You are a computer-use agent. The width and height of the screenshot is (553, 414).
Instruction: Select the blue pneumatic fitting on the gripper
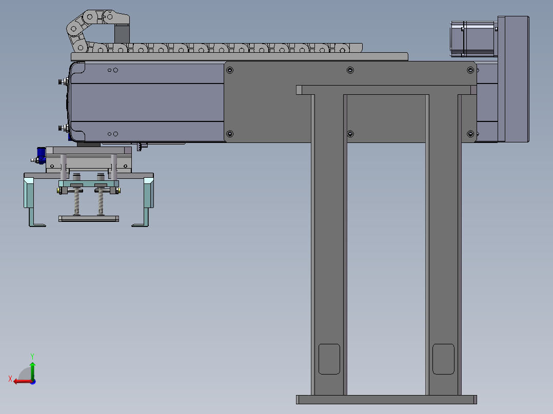(41, 156)
